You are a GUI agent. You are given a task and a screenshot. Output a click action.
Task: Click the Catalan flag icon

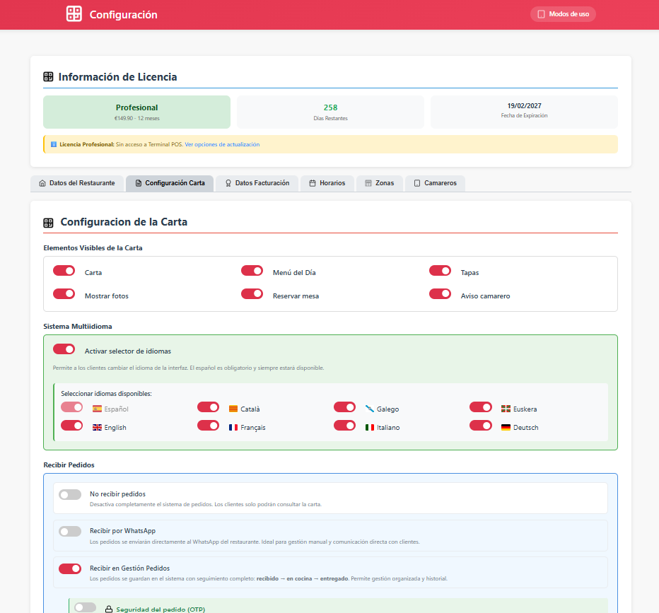click(x=233, y=409)
